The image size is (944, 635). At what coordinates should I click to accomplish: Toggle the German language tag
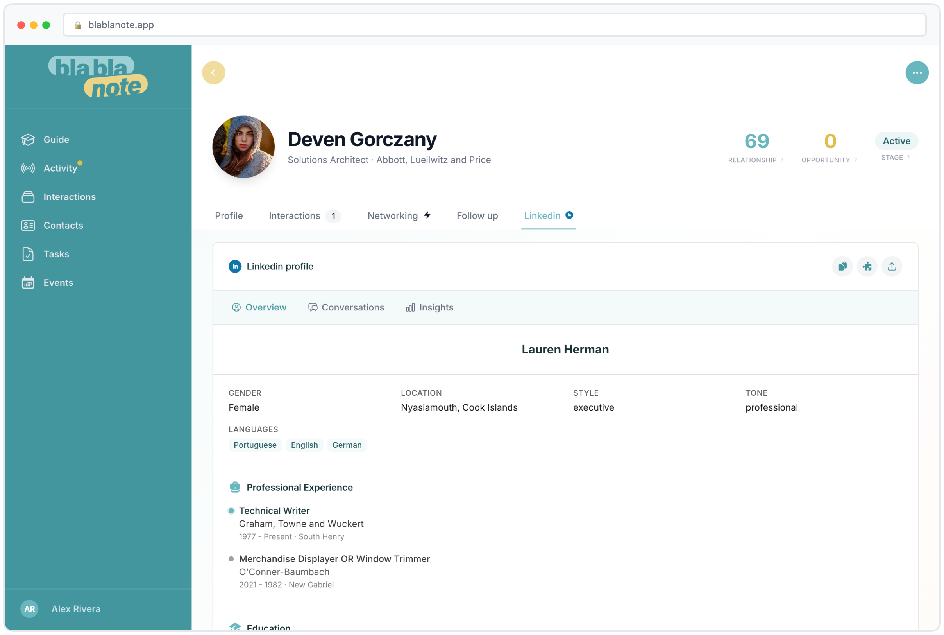(347, 445)
